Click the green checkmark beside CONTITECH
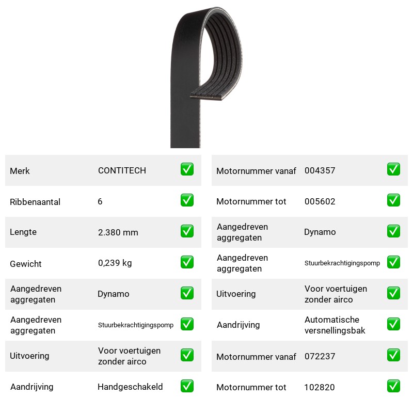 (x=187, y=169)
